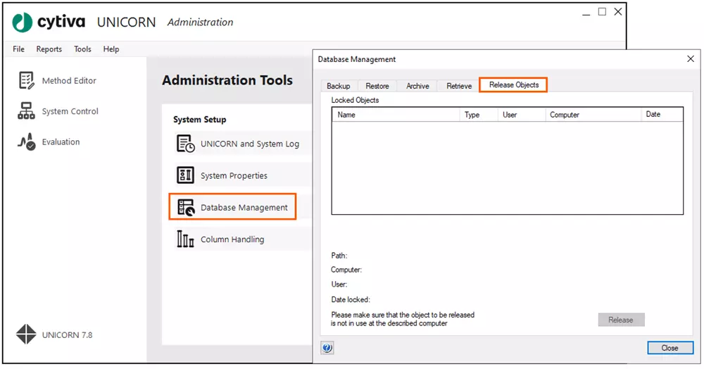Open Database Management label
This screenshot has width=704, height=369.
click(244, 208)
